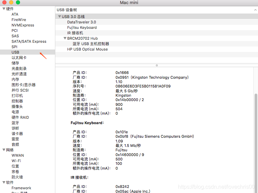The height and width of the screenshot is (193, 258).
Task: Select 光纤通道 in the sidebar
Action: 19,74
